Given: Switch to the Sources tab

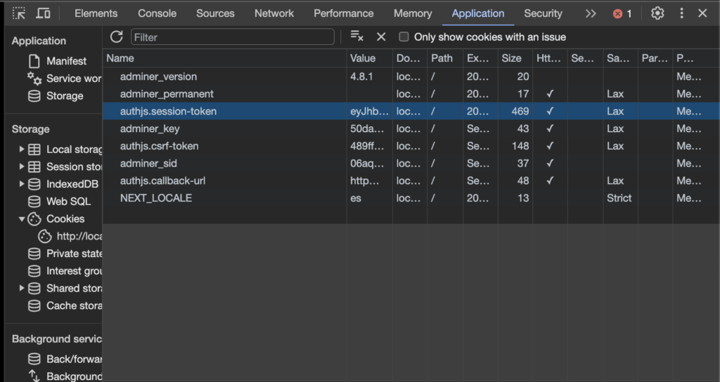Looking at the screenshot, I should tap(215, 14).
